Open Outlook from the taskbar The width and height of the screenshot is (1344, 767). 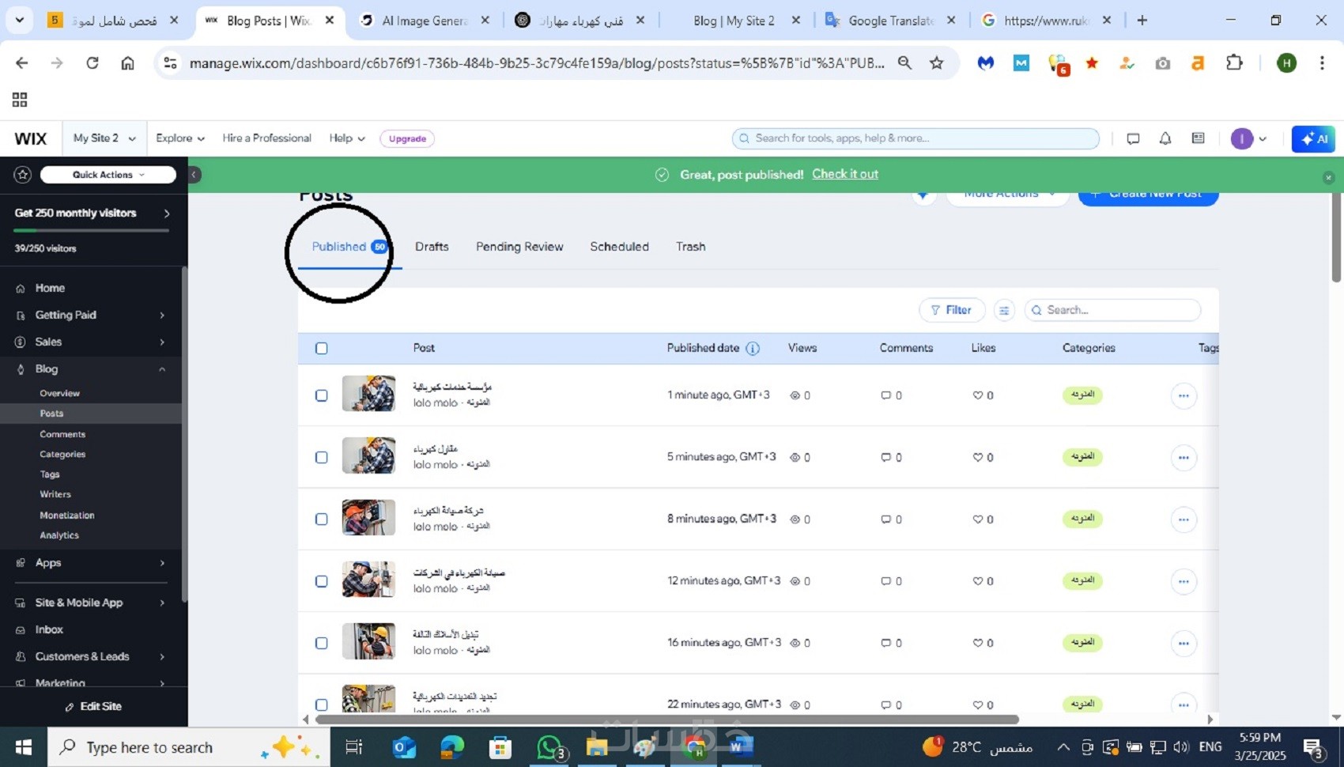coord(404,747)
